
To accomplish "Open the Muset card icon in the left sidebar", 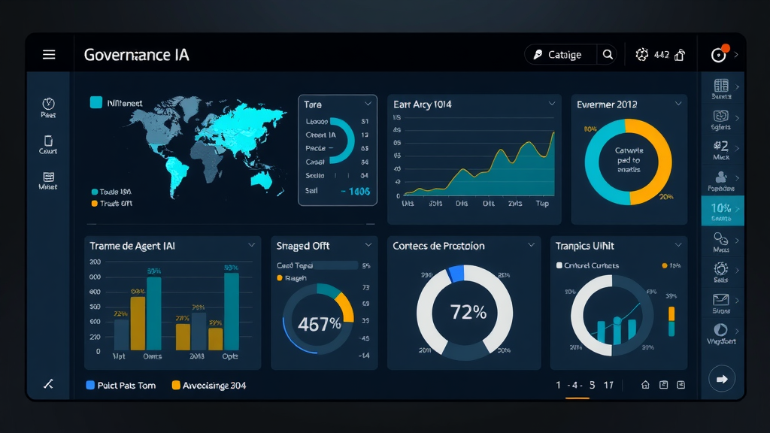I will pos(47,178).
